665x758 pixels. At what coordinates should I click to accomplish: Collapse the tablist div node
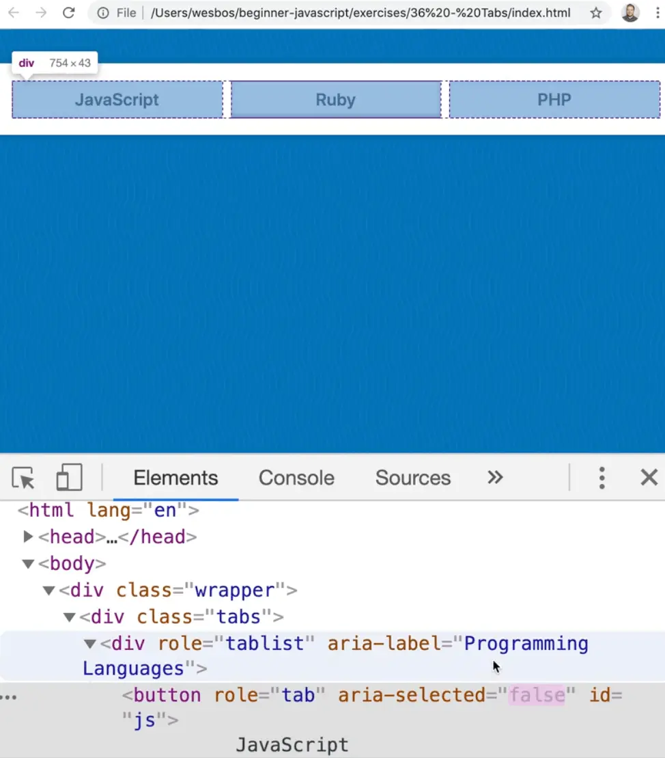90,644
